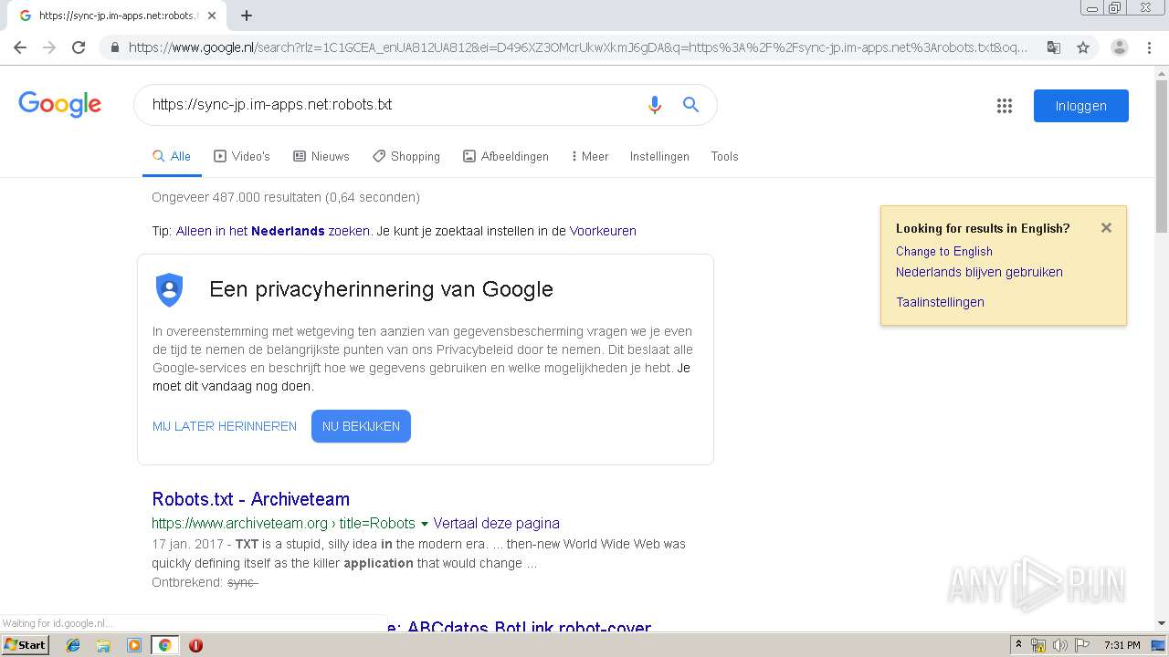Image resolution: width=1169 pixels, height=657 pixels.
Task: Close the current browser tab
Action: tap(212, 16)
